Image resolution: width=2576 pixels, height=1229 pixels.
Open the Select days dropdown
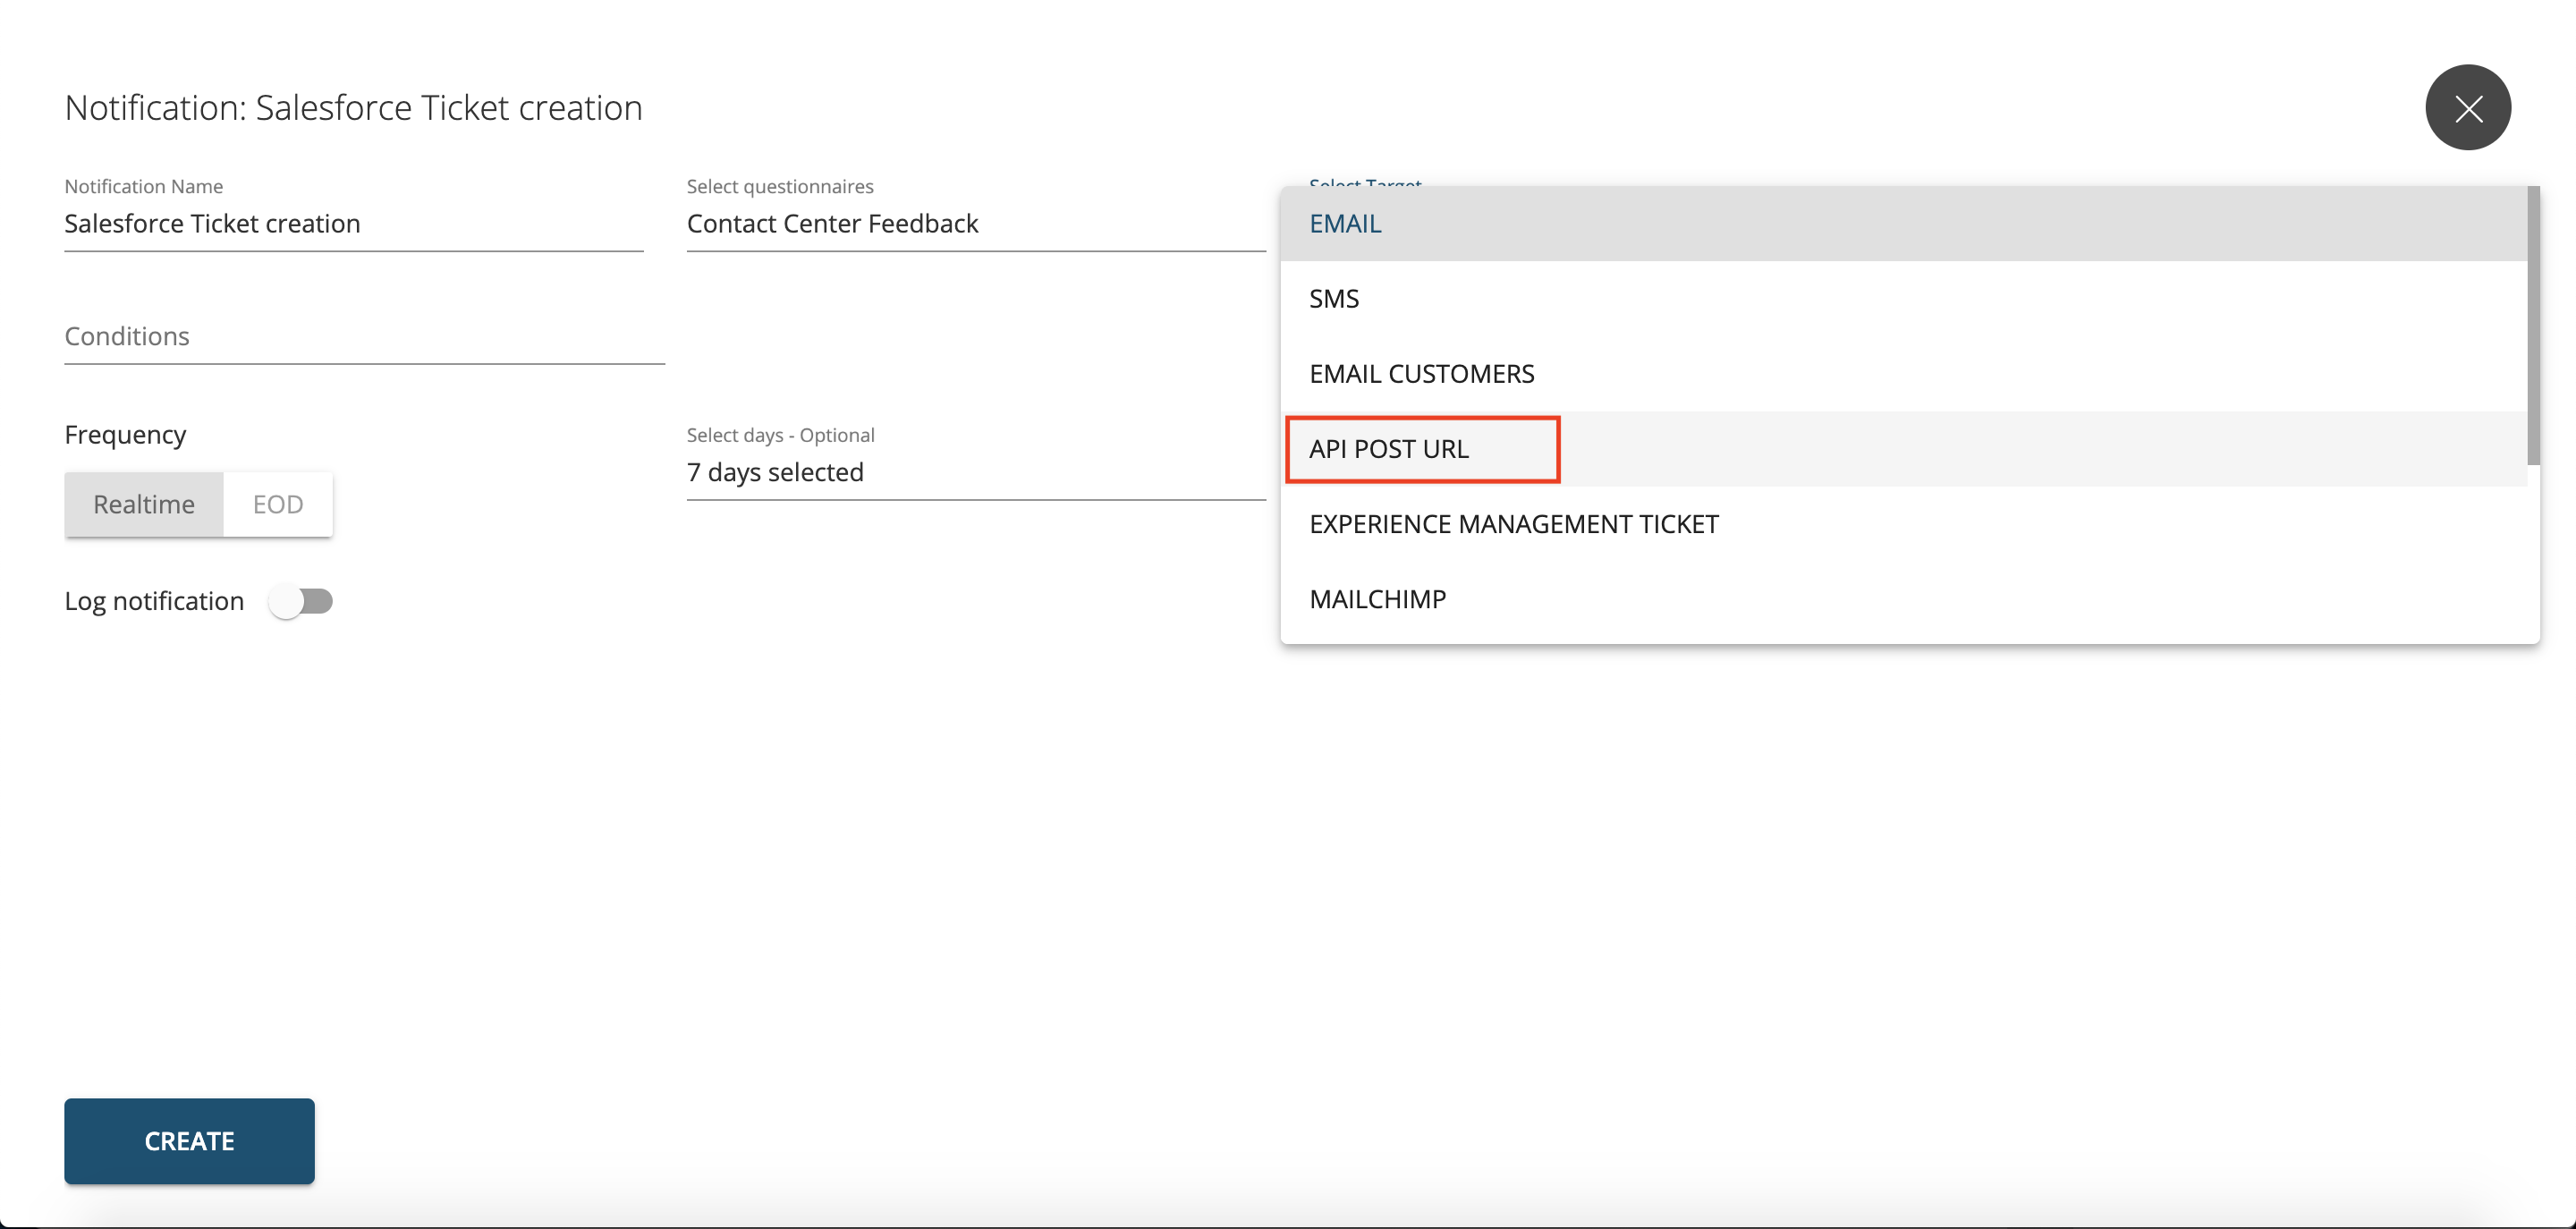pos(976,472)
